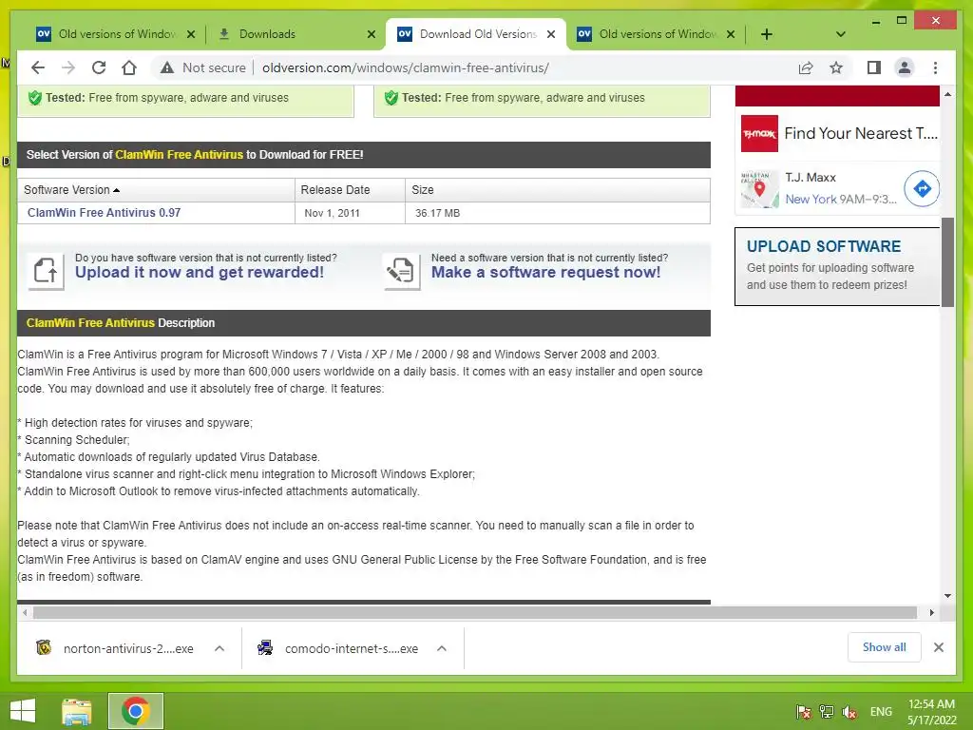
Task: Close the Download Old Versions tab
Action: click(551, 34)
